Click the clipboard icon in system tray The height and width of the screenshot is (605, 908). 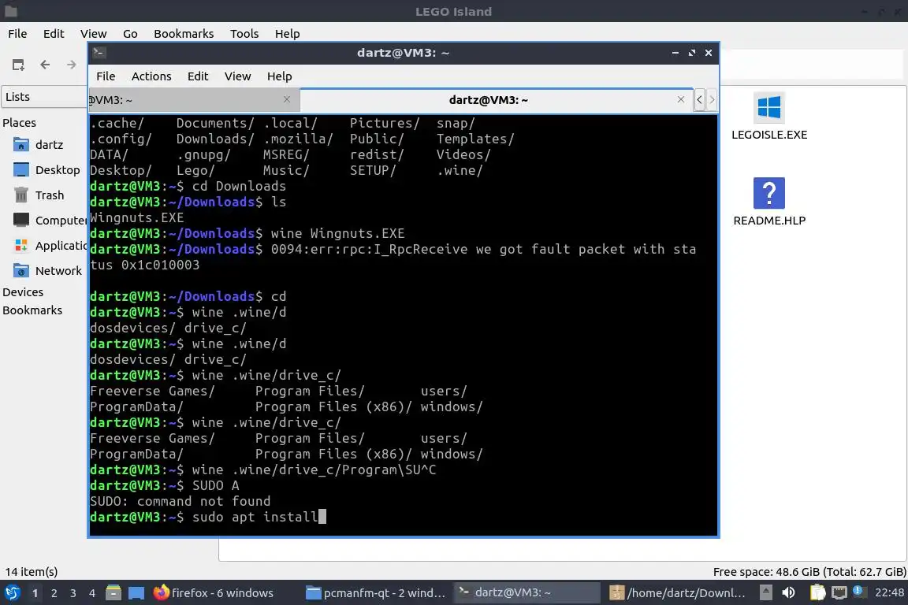[817, 592]
